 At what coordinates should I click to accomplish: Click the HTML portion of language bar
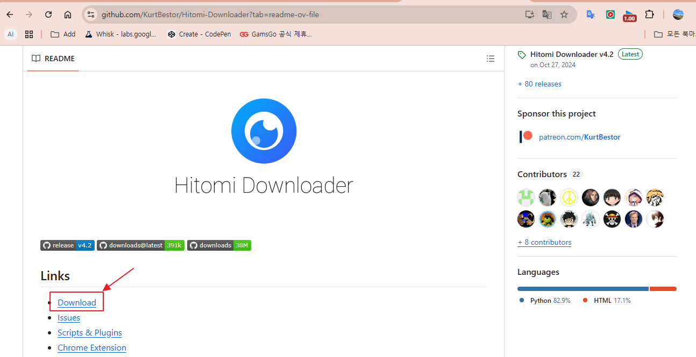[x=663, y=289]
